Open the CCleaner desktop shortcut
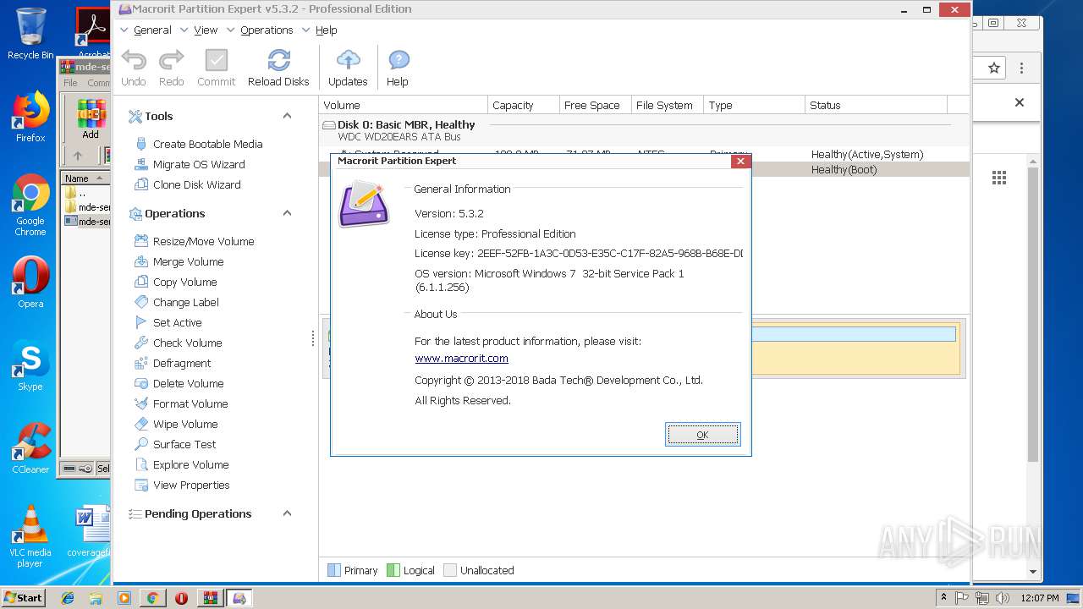 tap(30, 448)
